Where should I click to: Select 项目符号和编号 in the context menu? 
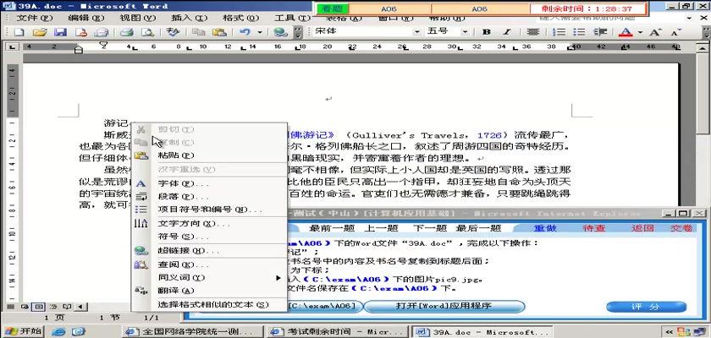point(209,210)
